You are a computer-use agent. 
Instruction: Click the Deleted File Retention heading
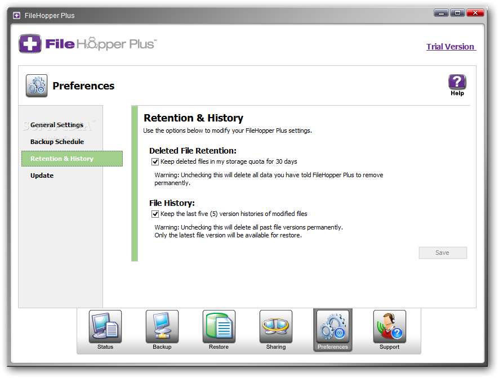click(x=193, y=151)
